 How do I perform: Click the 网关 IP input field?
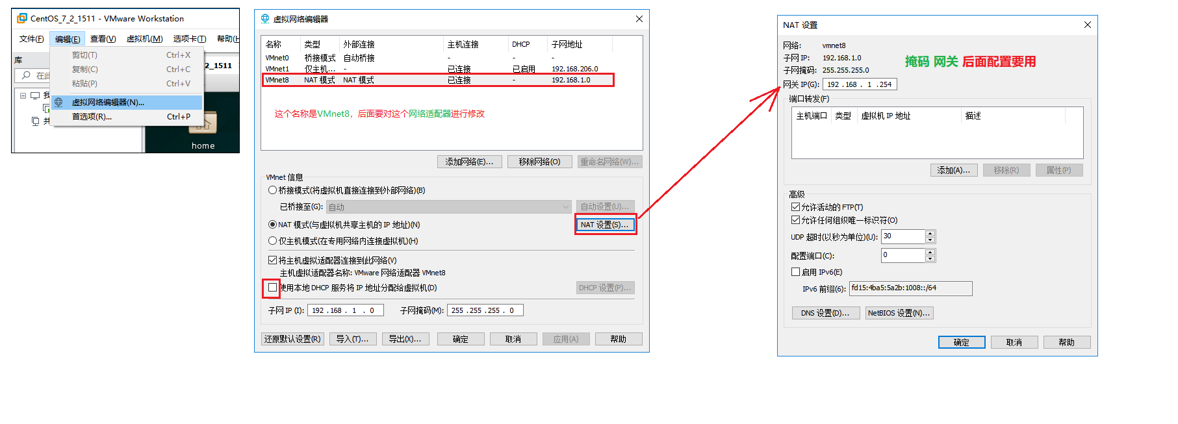[x=860, y=84]
